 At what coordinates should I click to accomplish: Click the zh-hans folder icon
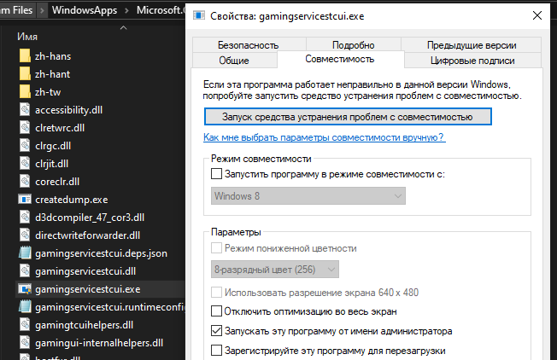click(x=25, y=56)
